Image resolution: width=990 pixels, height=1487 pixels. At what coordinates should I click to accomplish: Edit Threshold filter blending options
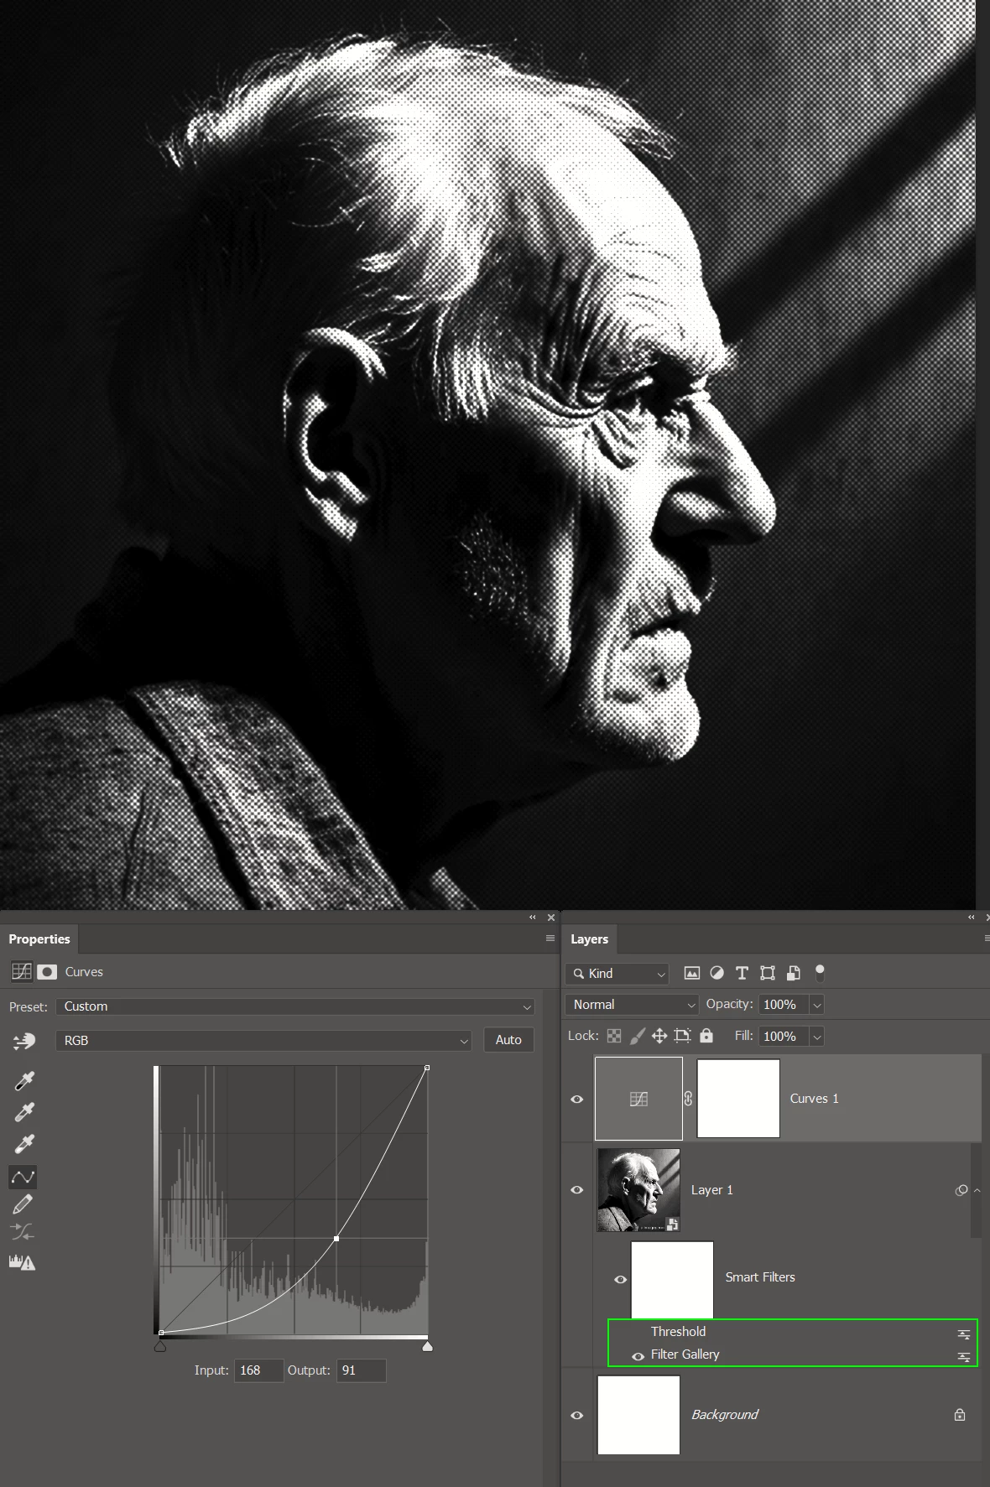pos(964,1334)
